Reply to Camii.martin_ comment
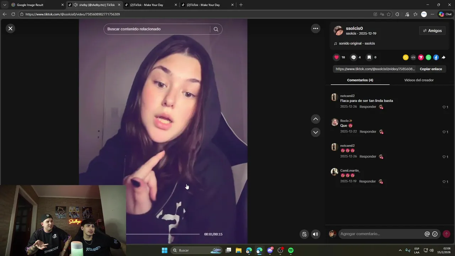455x256 pixels. [x=367, y=181]
